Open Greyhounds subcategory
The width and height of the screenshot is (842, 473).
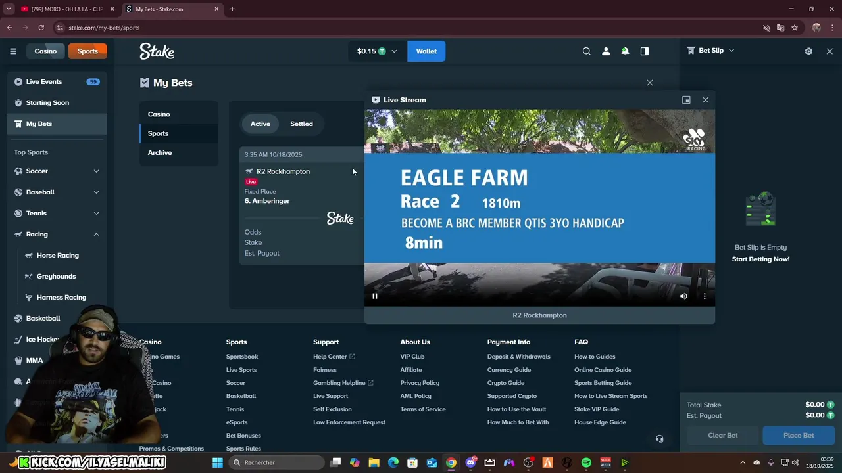[56, 277]
